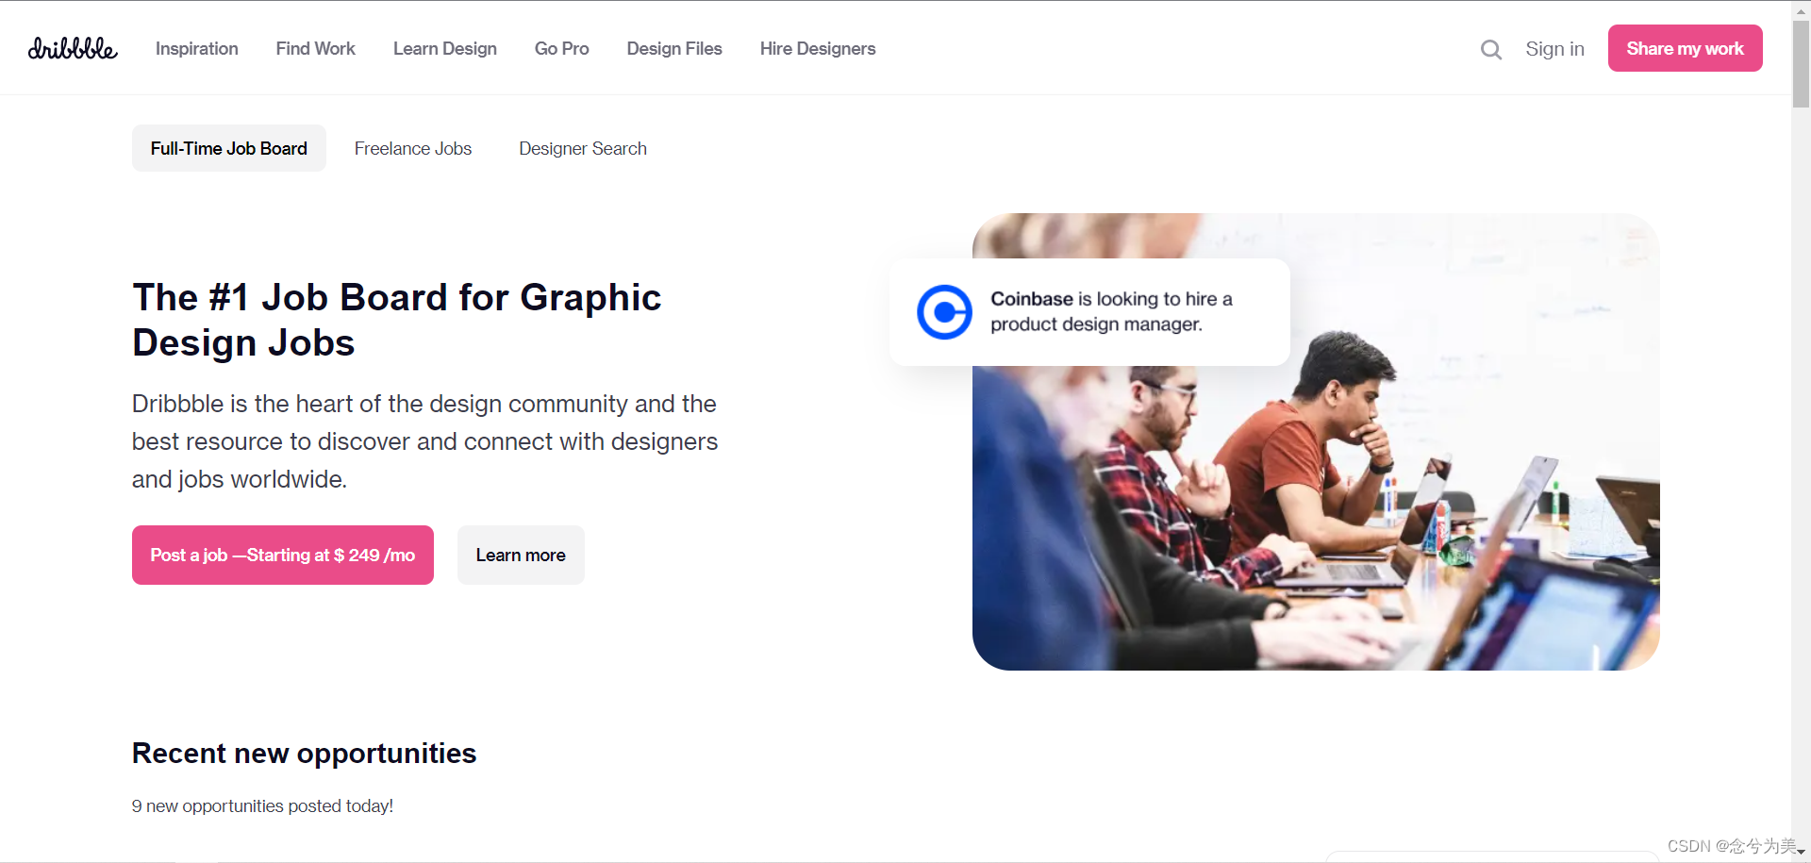The height and width of the screenshot is (863, 1811).
Task: Open the Learn Design menu
Action: [x=444, y=48]
